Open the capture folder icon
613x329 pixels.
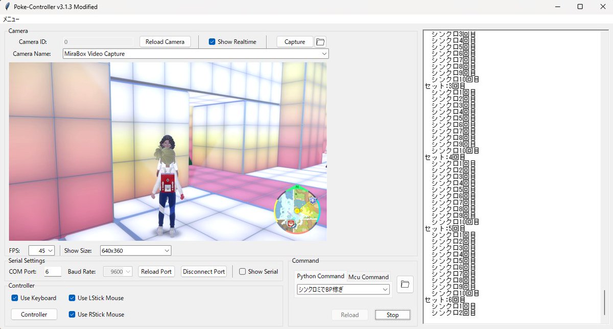pyautogui.click(x=320, y=42)
